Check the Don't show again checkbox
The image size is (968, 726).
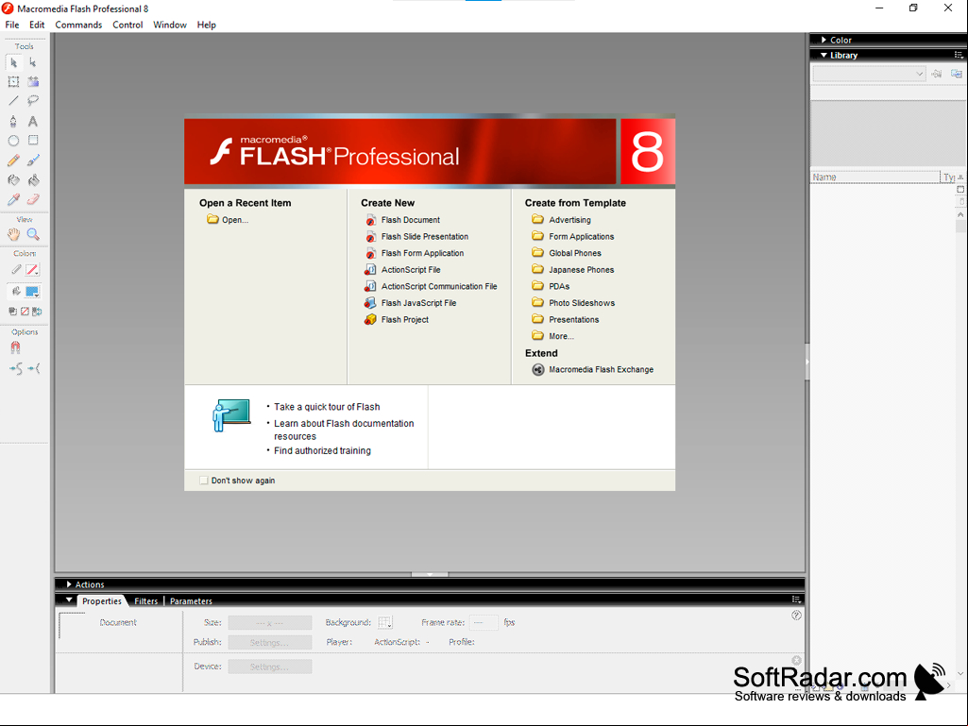pos(204,481)
